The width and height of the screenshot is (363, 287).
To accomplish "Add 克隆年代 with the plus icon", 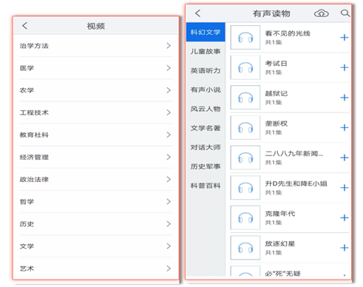I will click(x=345, y=217).
